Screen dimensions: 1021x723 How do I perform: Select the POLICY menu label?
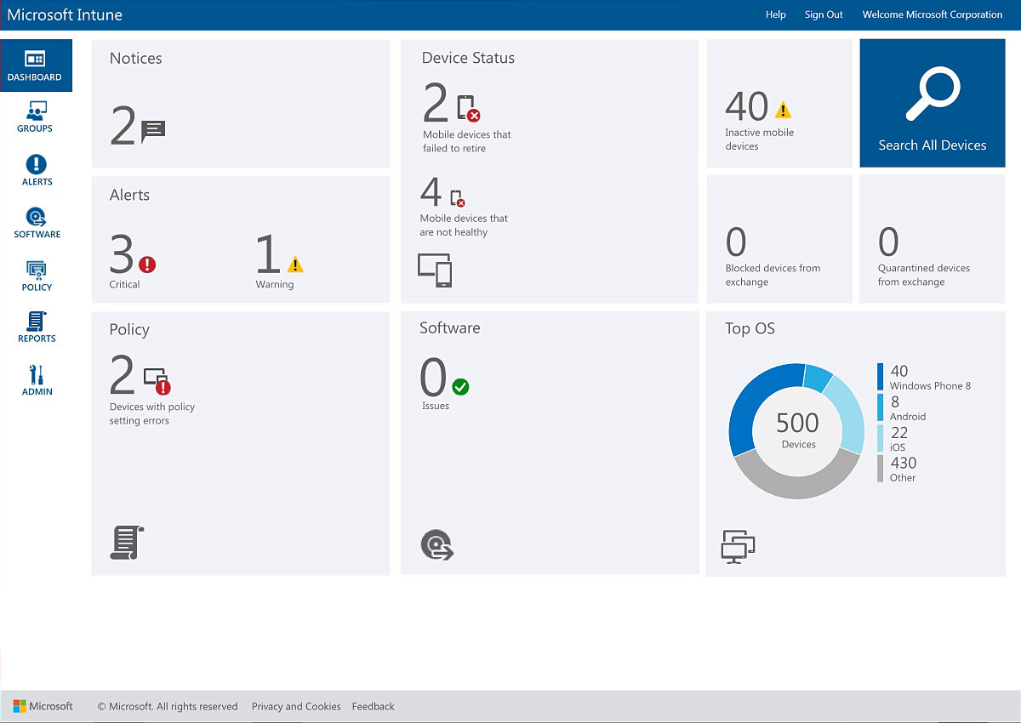37,287
